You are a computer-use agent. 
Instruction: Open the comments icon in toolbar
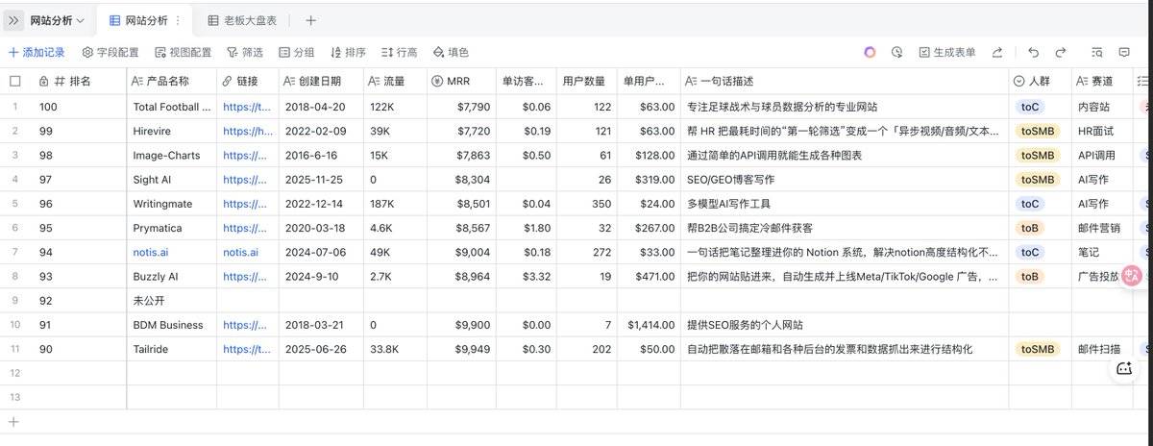pos(1124,52)
